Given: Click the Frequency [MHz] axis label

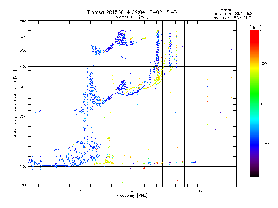Looking at the screenshot, I should coord(132,196).
